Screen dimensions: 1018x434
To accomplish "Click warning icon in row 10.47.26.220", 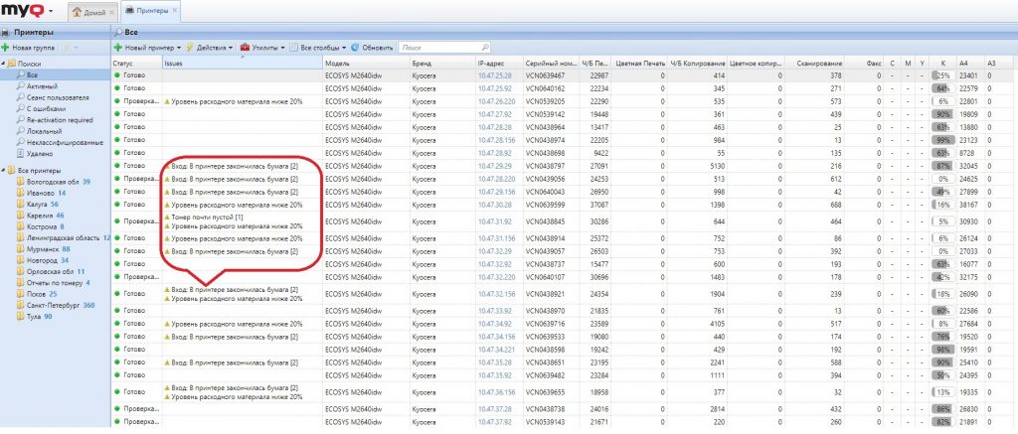I will 167,101.
